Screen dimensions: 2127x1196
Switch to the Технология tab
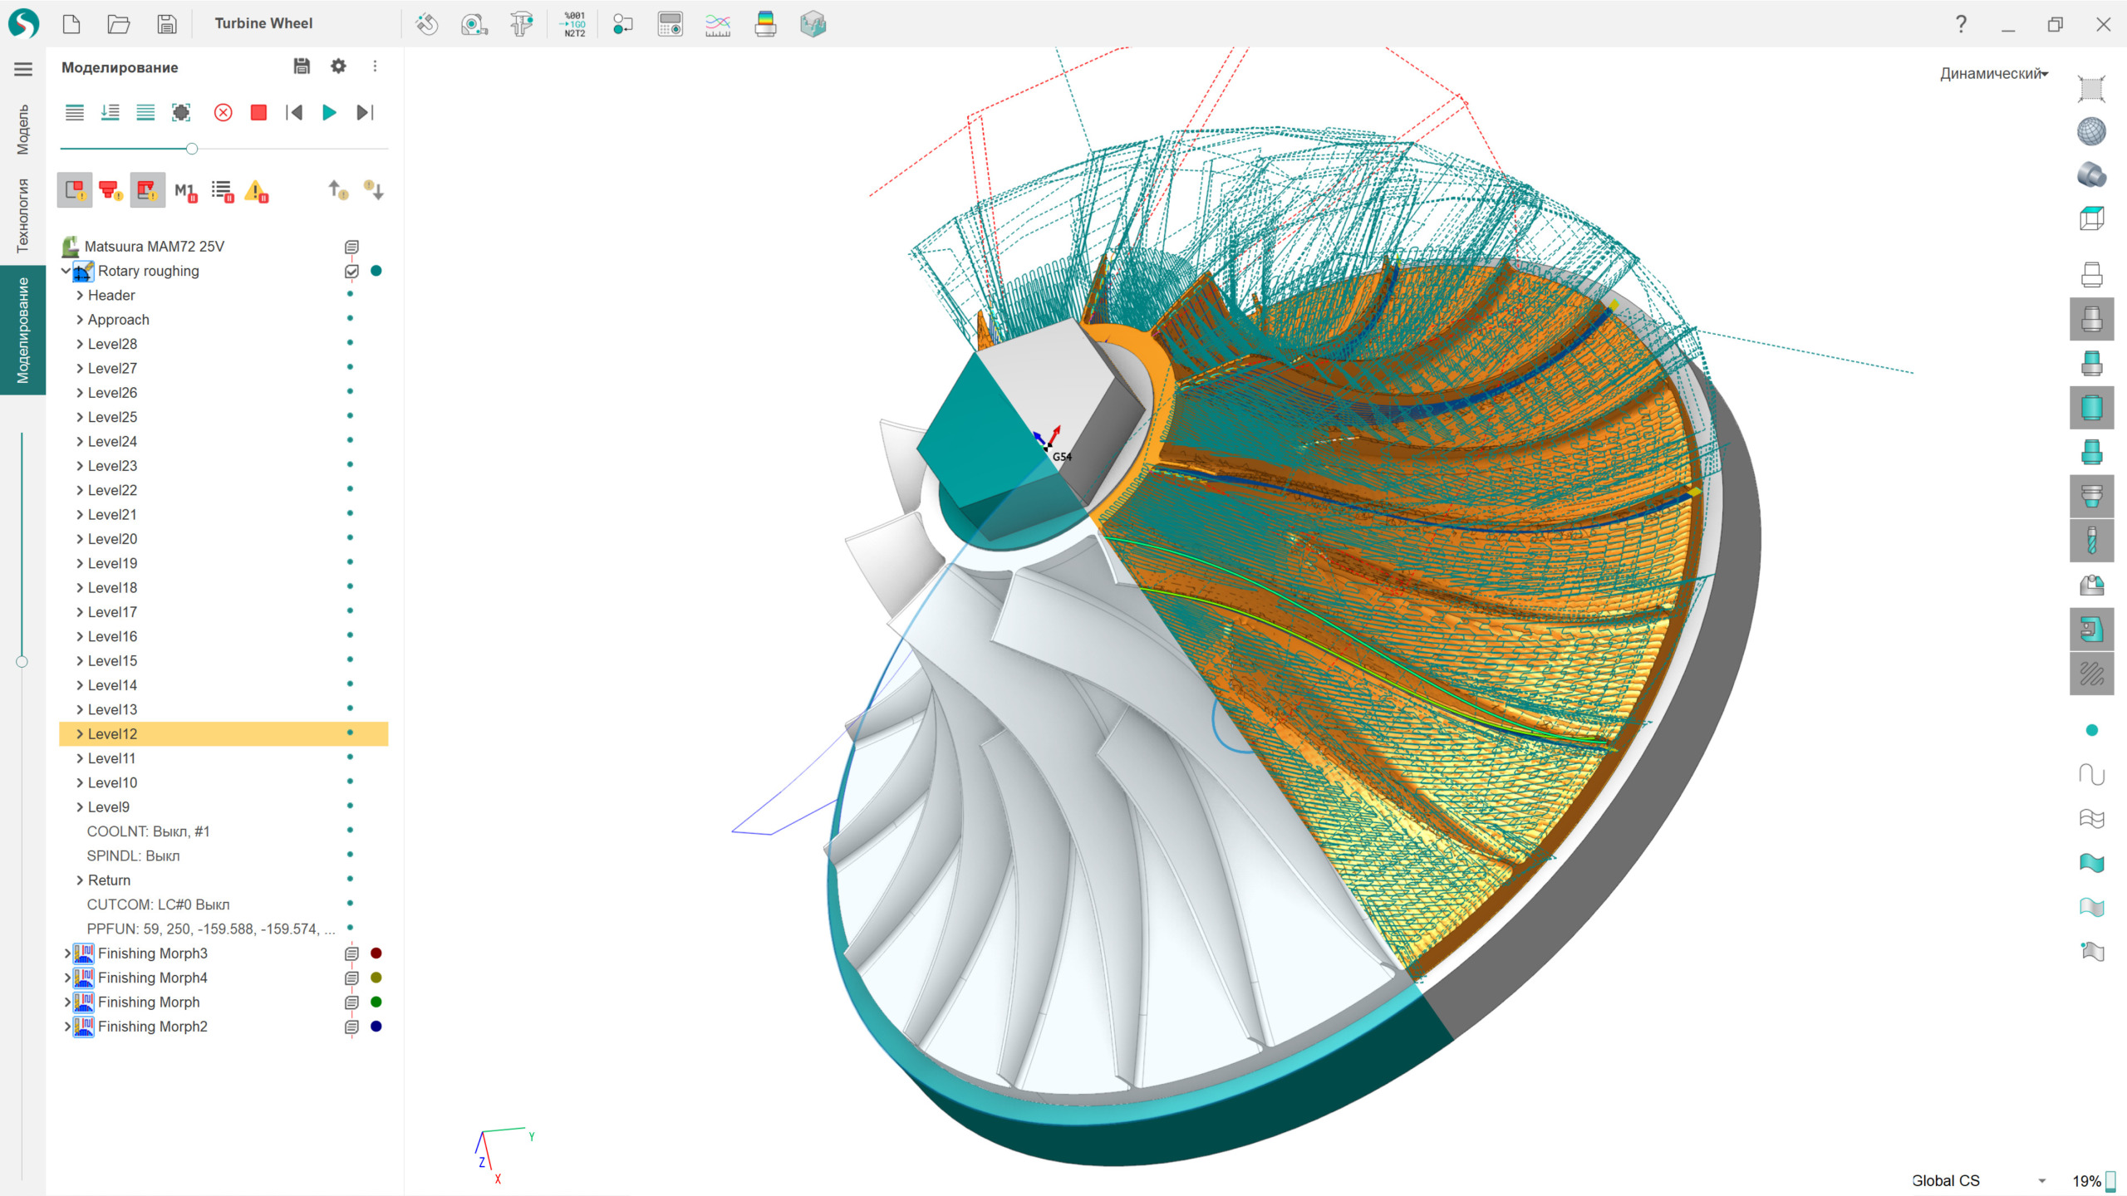click(22, 216)
